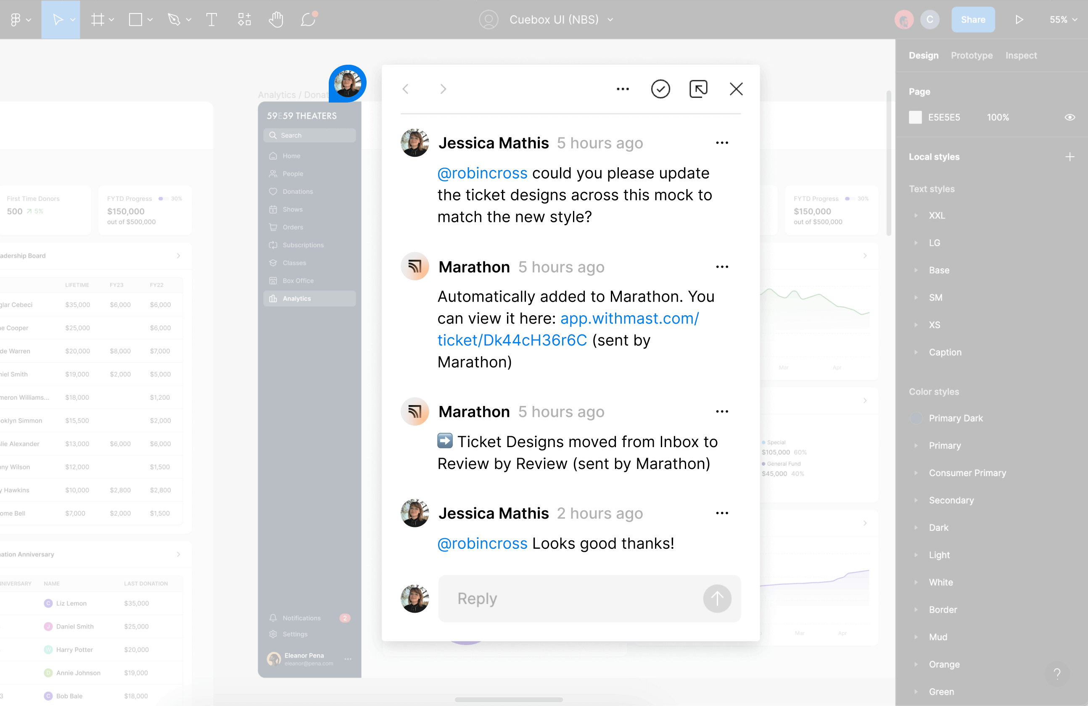
Task: Click the comment popout arrow icon
Action: (698, 89)
